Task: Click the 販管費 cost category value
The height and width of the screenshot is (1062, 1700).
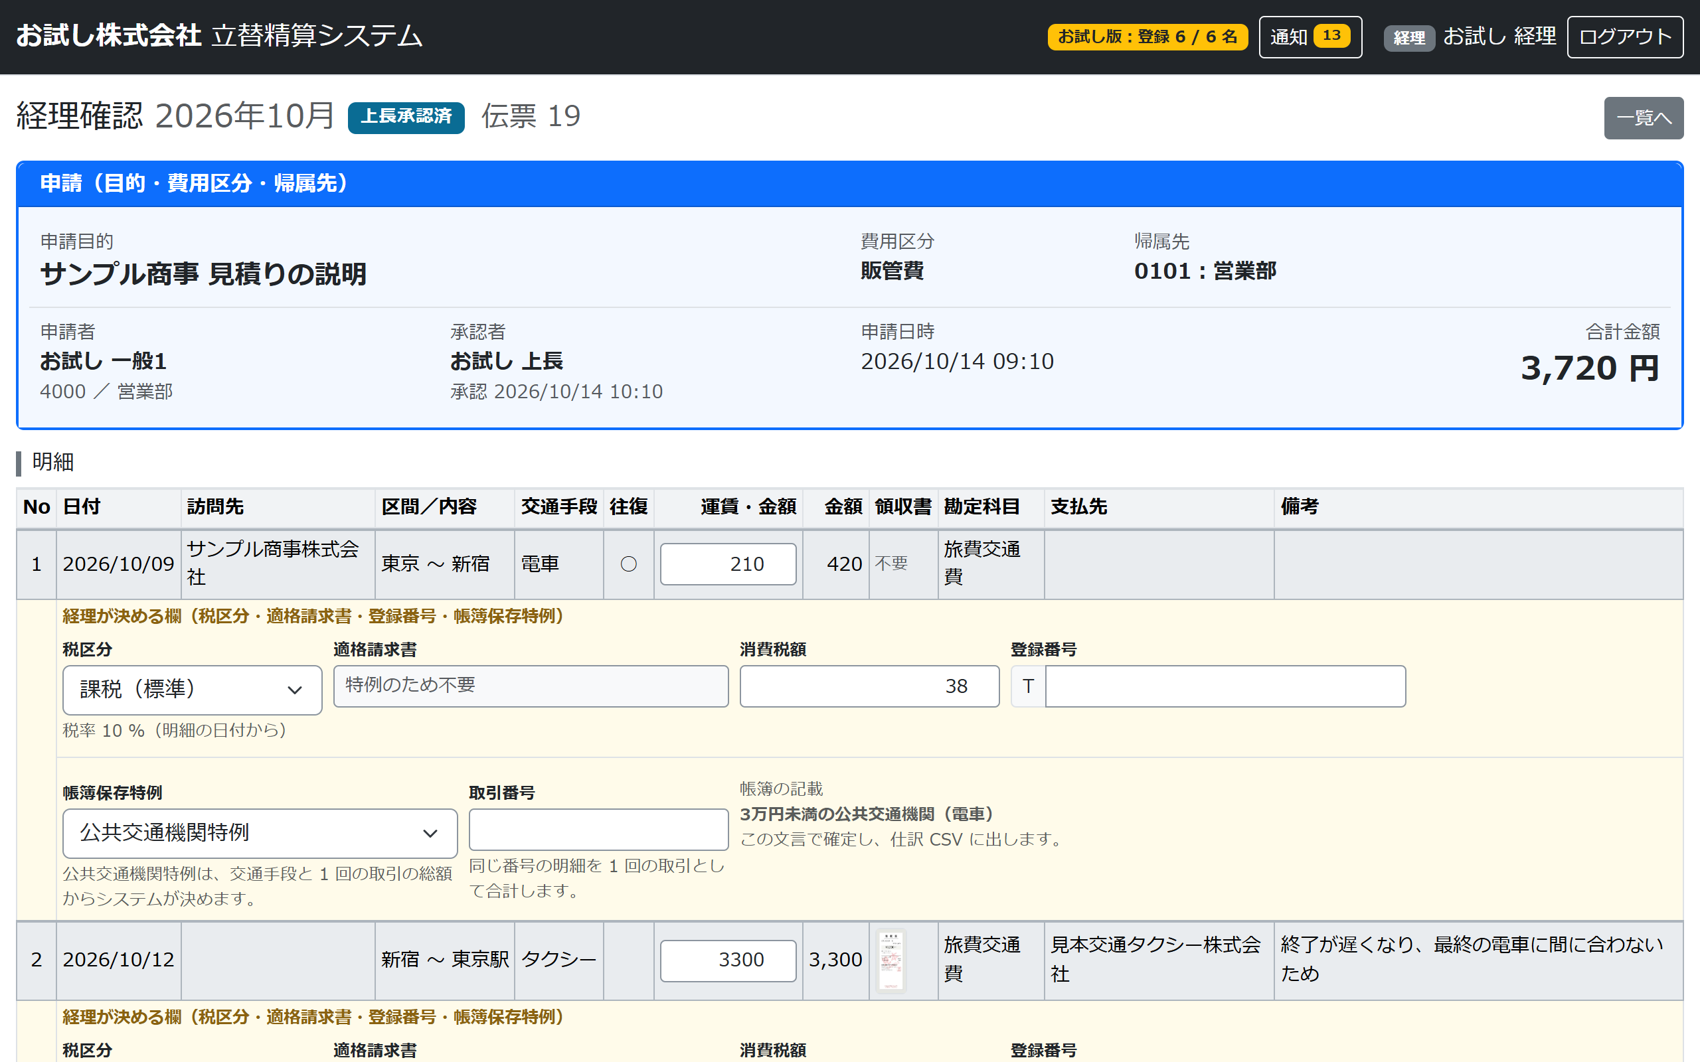Action: coord(892,271)
